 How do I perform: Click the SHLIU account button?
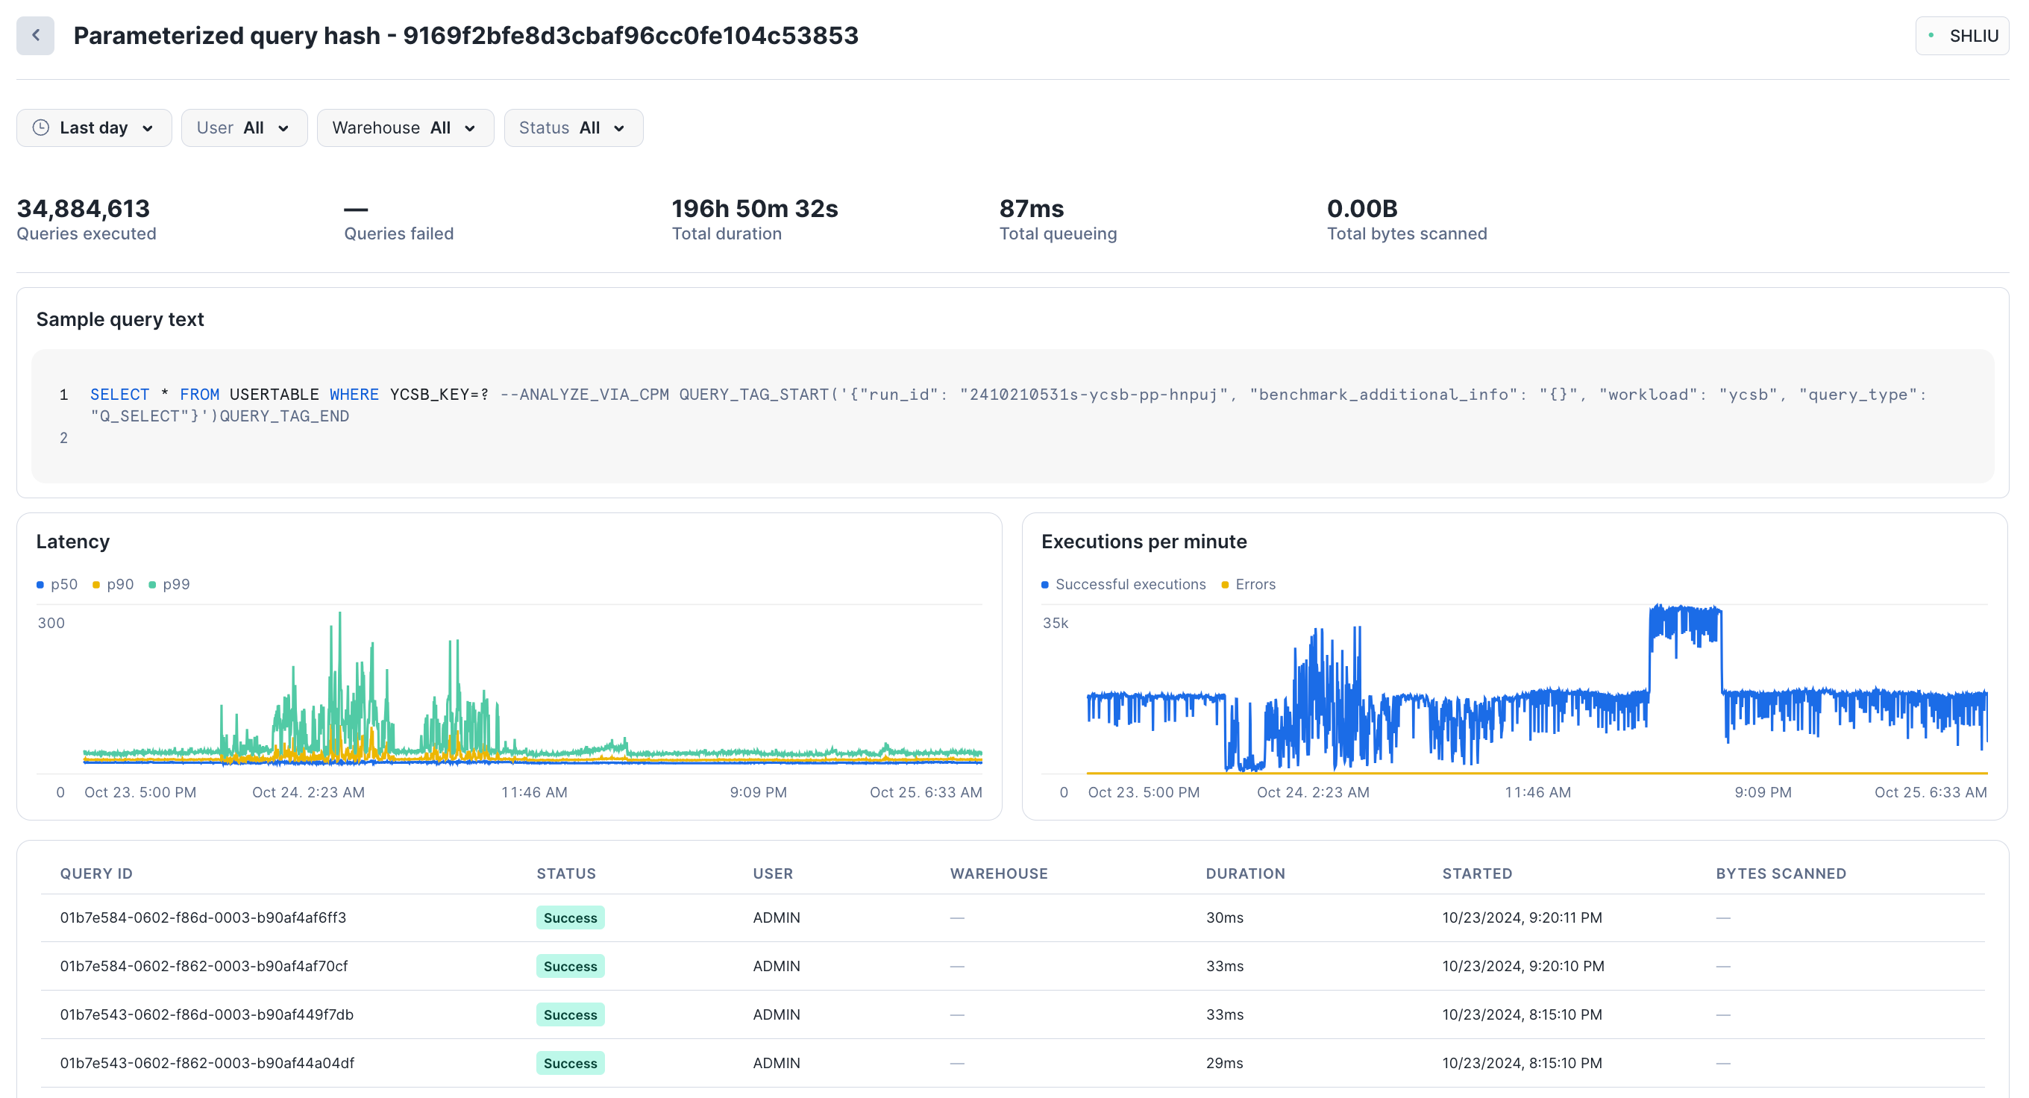[1962, 34]
